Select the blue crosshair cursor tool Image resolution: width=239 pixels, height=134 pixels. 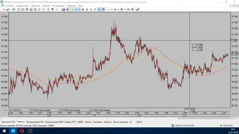pyautogui.click(x=76, y=9)
